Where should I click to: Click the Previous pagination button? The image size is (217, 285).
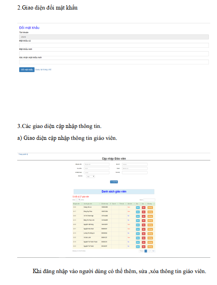tap(141, 251)
